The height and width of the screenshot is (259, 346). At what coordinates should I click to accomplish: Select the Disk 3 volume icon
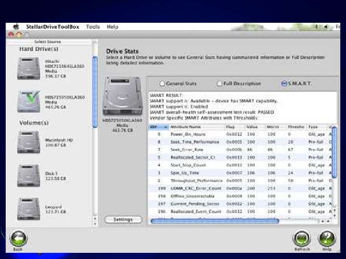click(29, 176)
